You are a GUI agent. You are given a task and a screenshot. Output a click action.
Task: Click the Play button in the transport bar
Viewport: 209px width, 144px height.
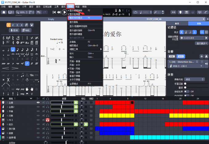coord(64,12)
